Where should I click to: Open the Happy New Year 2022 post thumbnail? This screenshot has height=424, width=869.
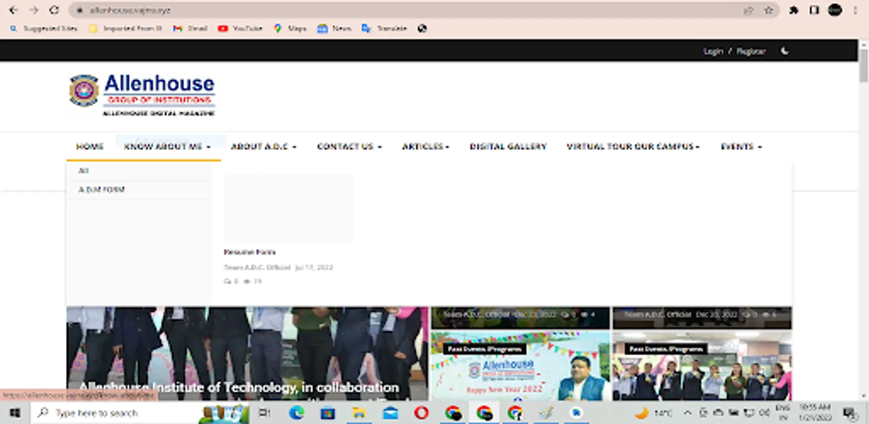pos(520,366)
